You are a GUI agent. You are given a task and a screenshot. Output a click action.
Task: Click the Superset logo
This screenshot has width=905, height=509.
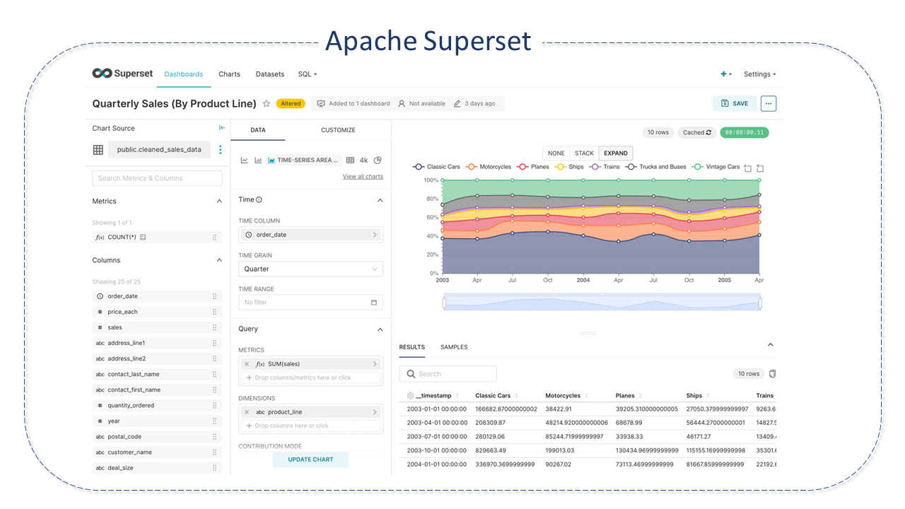click(122, 74)
